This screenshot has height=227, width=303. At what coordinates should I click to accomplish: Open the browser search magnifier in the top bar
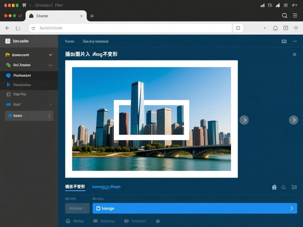(285, 16)
